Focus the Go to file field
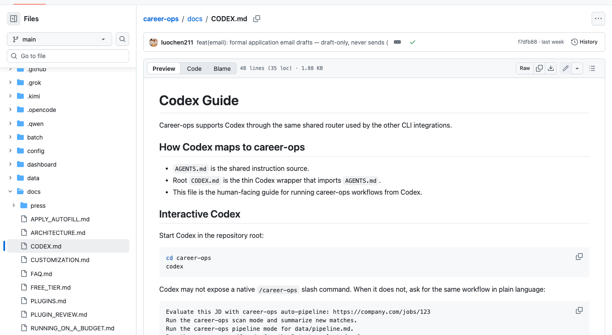This screenshot has height=335, width=612. [68, 56]
